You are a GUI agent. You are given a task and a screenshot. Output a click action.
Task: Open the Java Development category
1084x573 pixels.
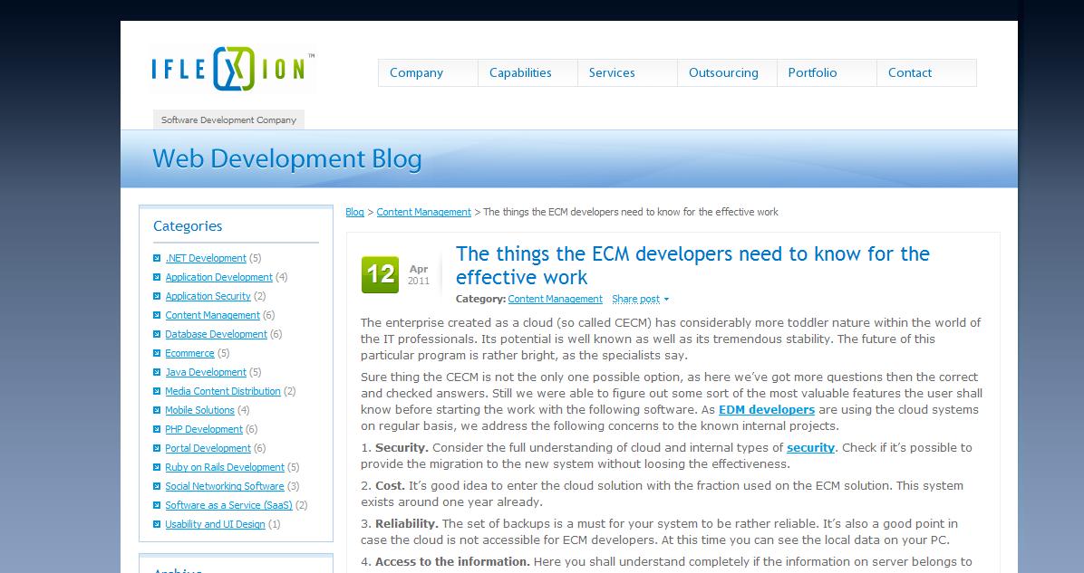[x=206, y=372]
